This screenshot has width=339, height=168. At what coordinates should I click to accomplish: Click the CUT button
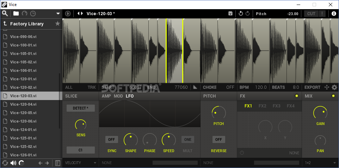[x=311, y=14]
